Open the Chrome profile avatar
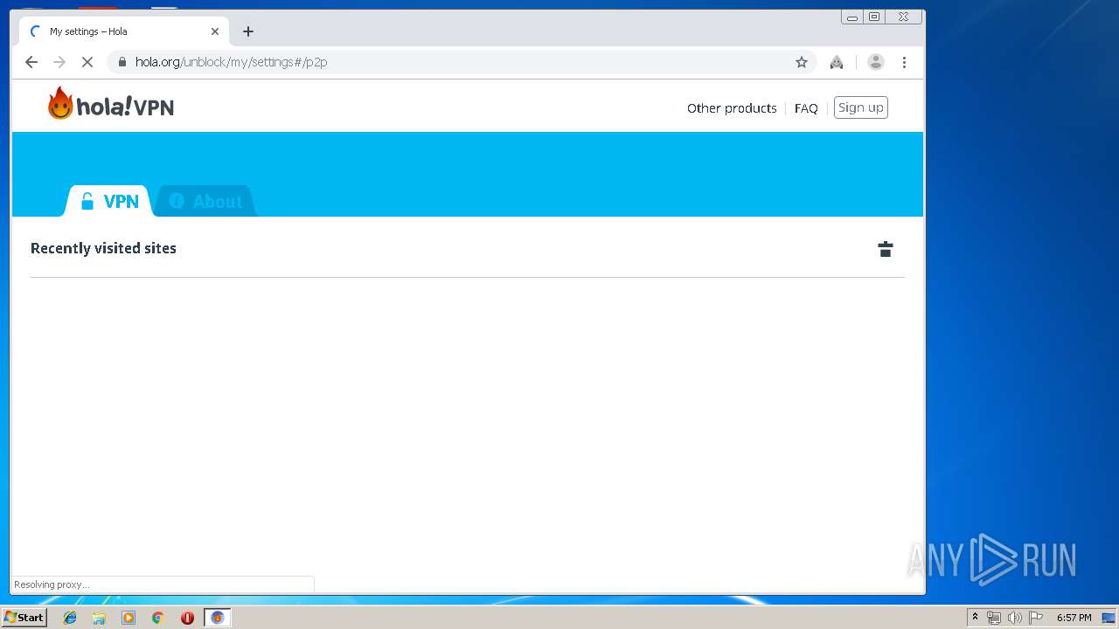The width and height of the screenshot is (1119, 629). [875, 62]
